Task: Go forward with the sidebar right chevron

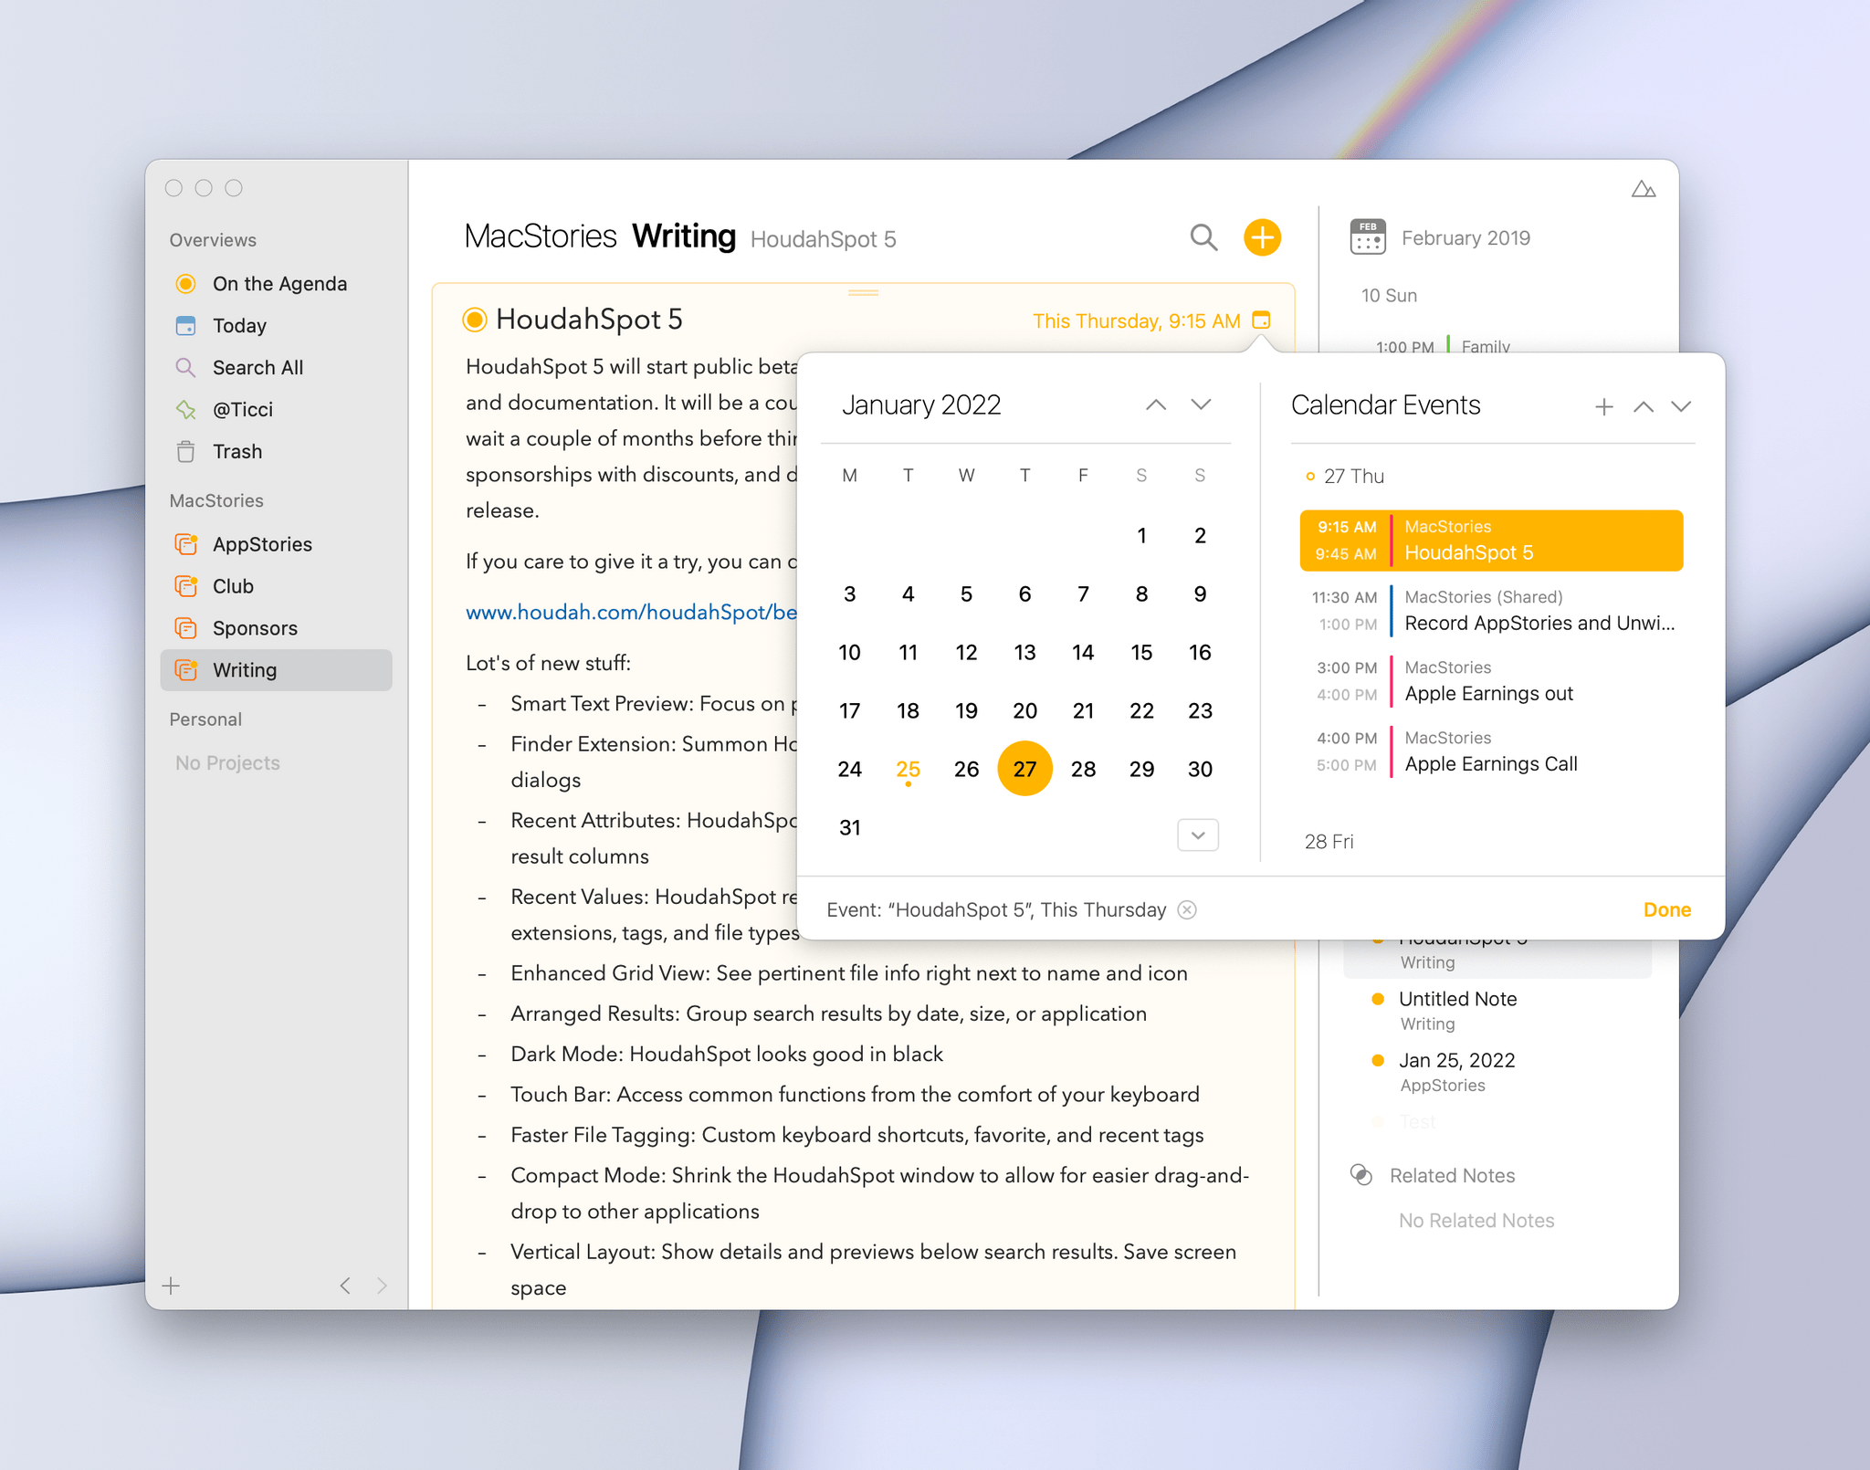Action: (382, 1286)
